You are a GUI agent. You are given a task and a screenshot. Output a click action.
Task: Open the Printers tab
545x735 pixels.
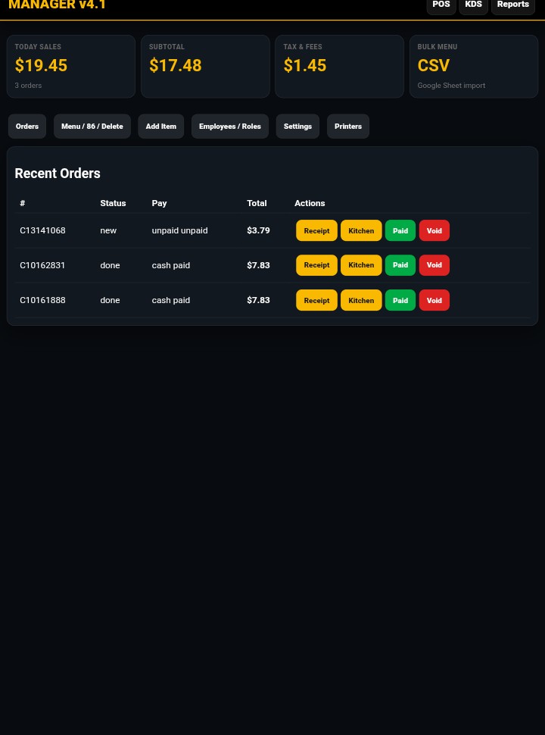pos(348,126)
